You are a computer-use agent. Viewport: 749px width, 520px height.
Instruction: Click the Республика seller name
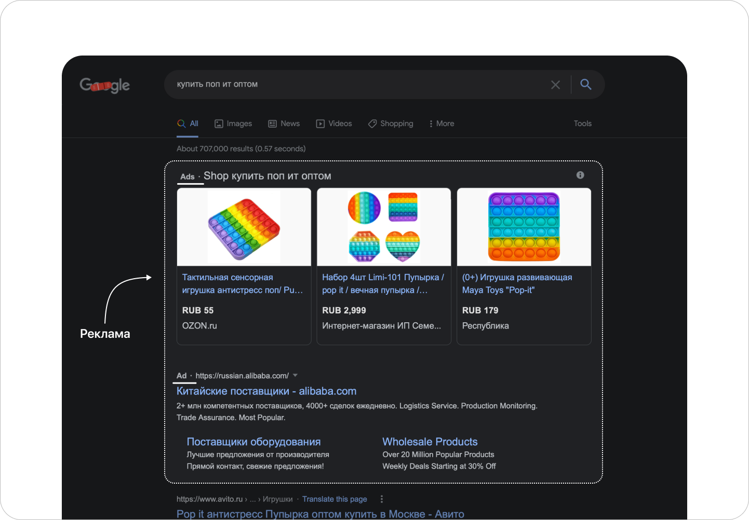tap(486, 326)
